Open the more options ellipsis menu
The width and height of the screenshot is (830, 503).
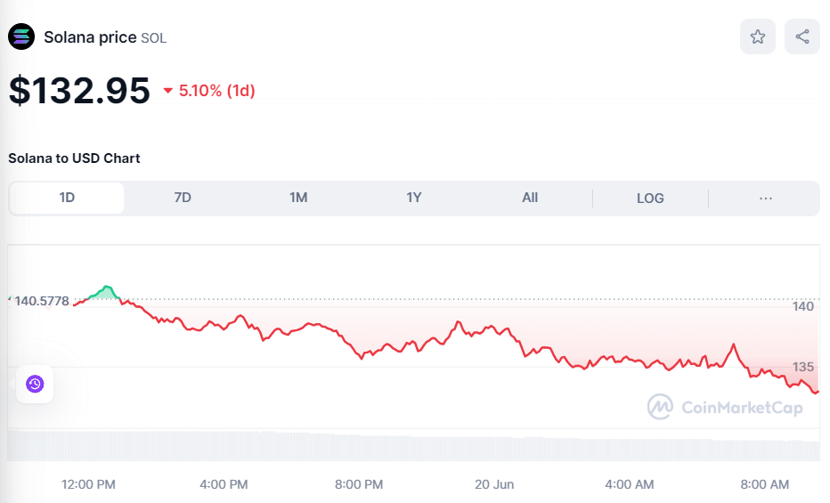click(766, 198)
